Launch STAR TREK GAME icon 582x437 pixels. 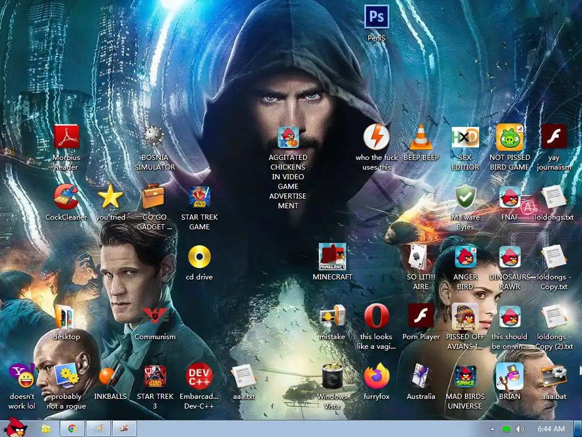(199, 197)
